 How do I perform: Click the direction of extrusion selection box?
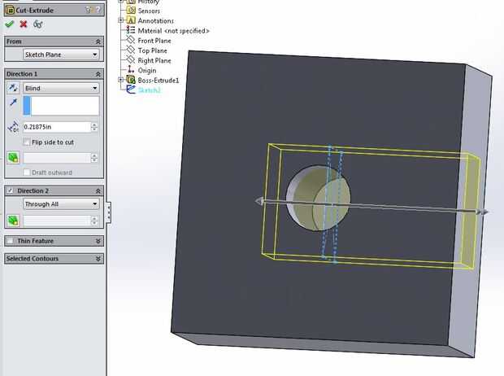[61, 106]
